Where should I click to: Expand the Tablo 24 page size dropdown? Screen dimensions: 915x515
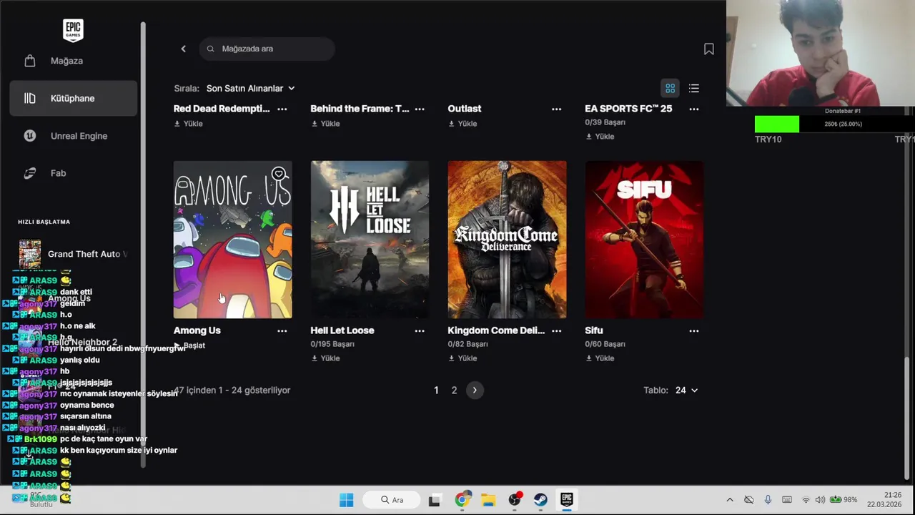pos(686,391)
